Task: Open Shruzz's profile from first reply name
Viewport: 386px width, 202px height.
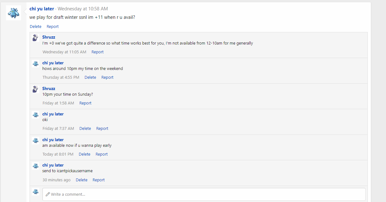Action: coord(49,37)
